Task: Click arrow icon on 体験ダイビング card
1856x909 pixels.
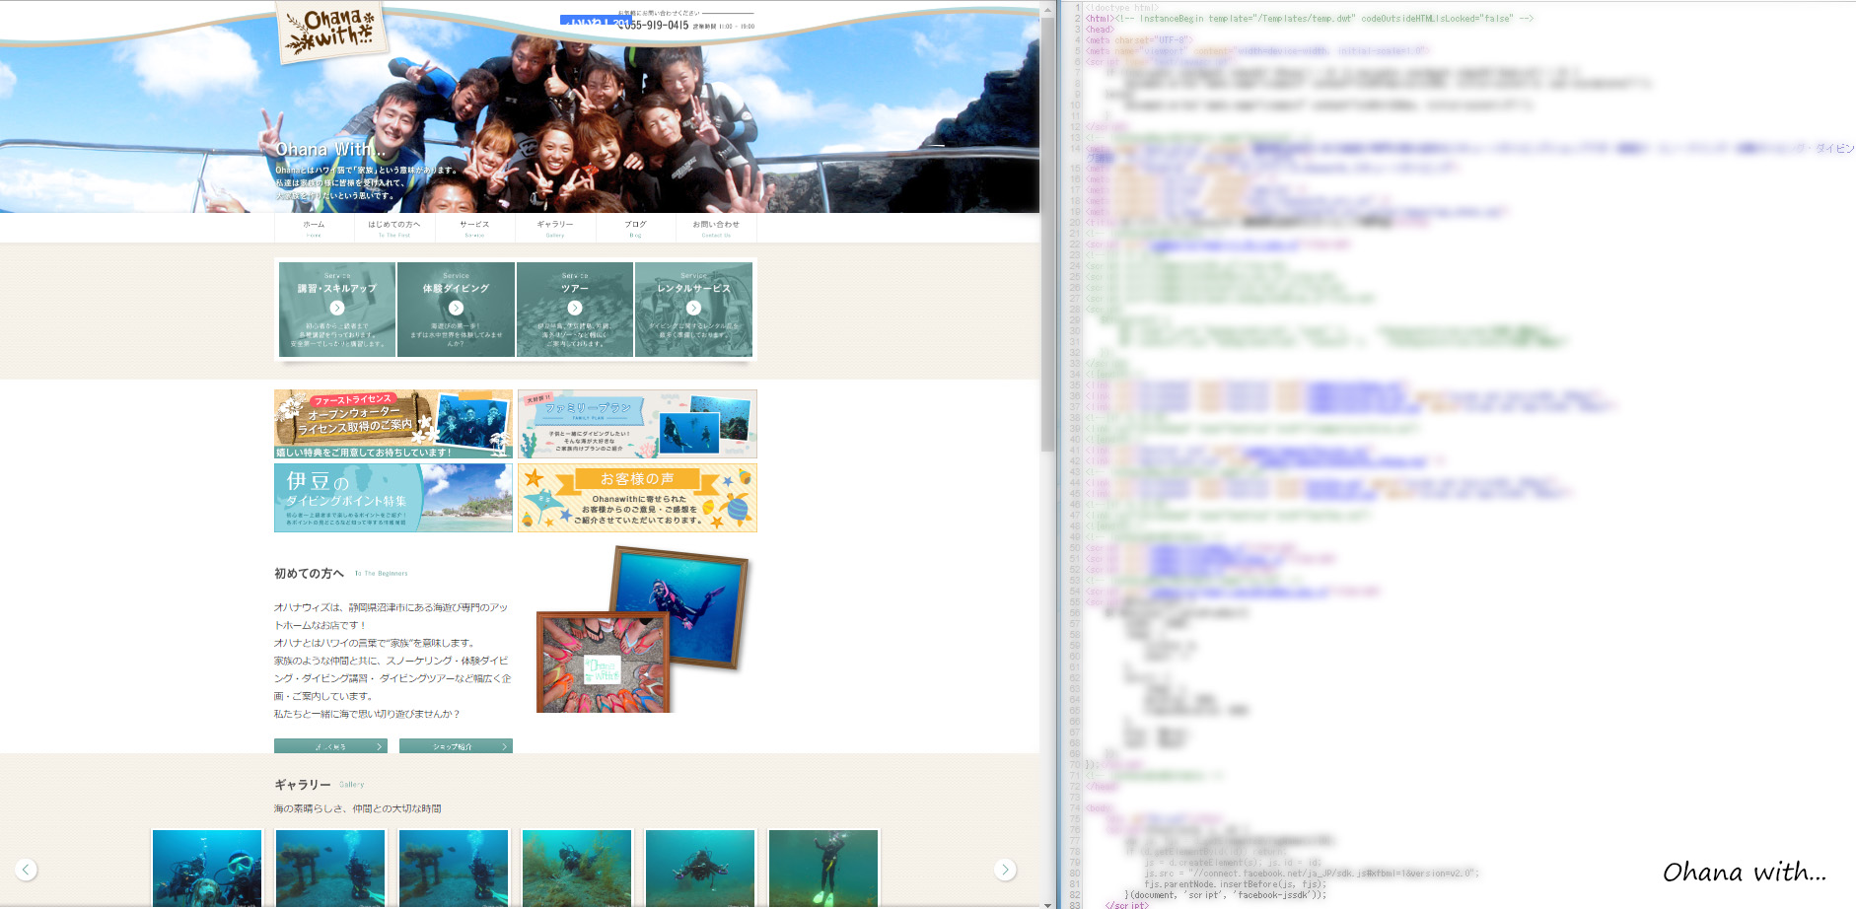Action: point(456,308)
